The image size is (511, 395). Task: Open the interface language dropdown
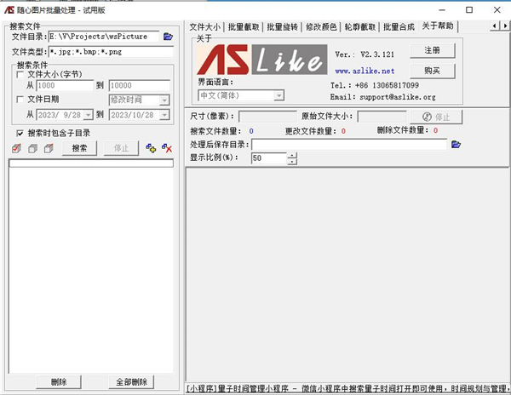[x=278, y=95]
